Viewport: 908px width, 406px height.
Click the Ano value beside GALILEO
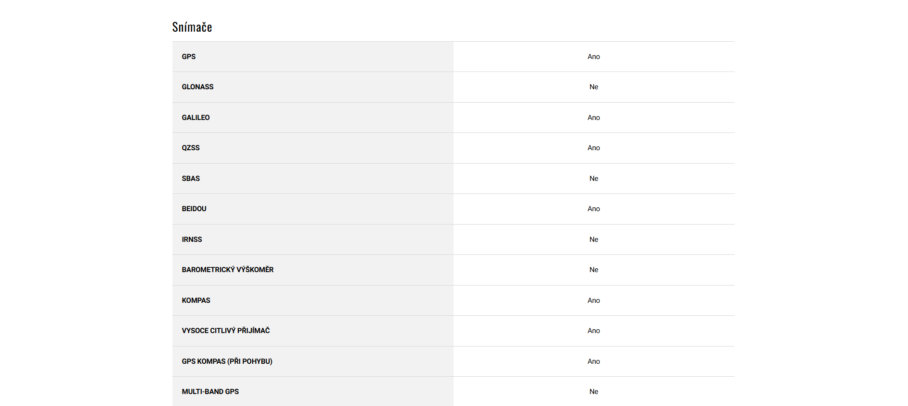pyautogui.click(x=594, y=118)
